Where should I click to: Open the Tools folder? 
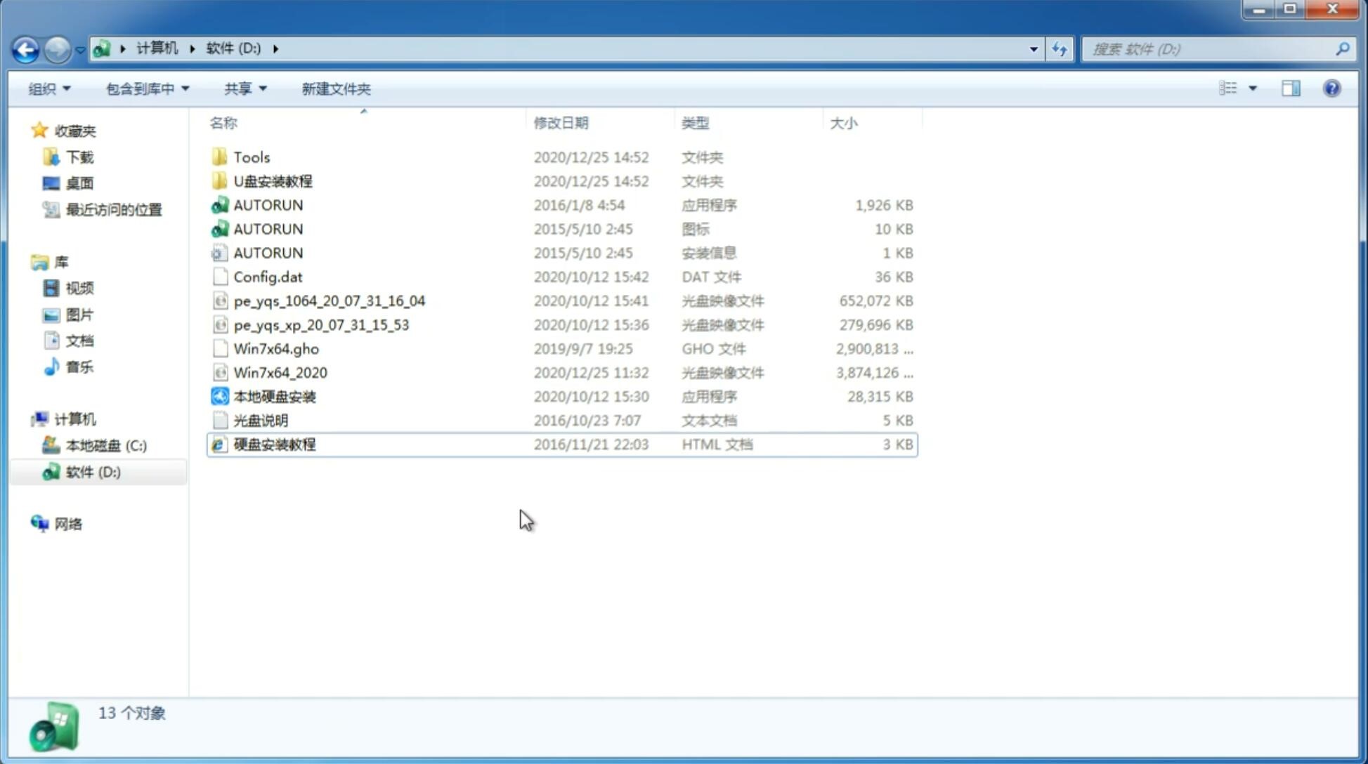point(252,157)
